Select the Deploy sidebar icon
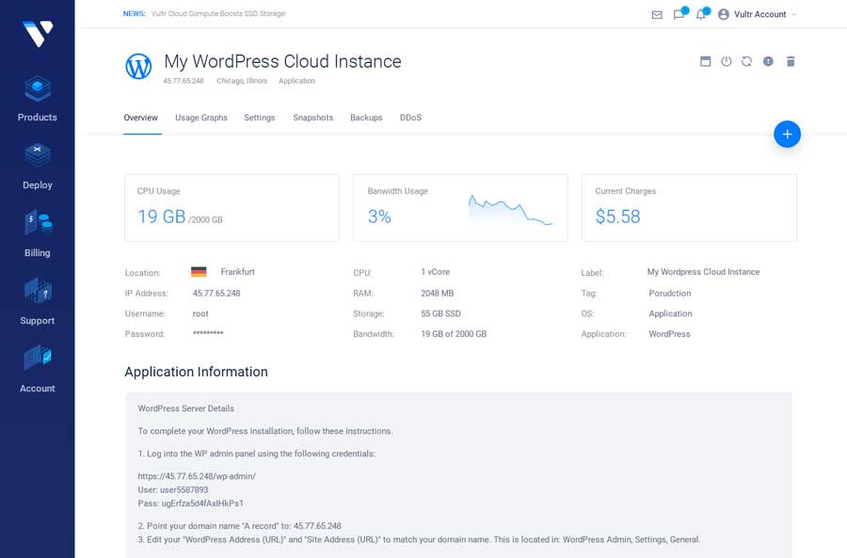The width and height of the screenshot is (847, 558). [37, 155]
